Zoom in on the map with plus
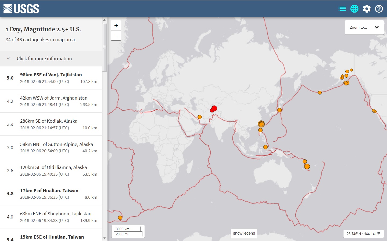 coord(116,25)
